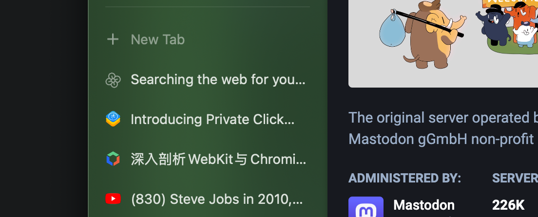Image resolution: width=538 pixels, height=217 pixels.
Task: Open the Mastodon administrator profile name
Action: (424, 205)
